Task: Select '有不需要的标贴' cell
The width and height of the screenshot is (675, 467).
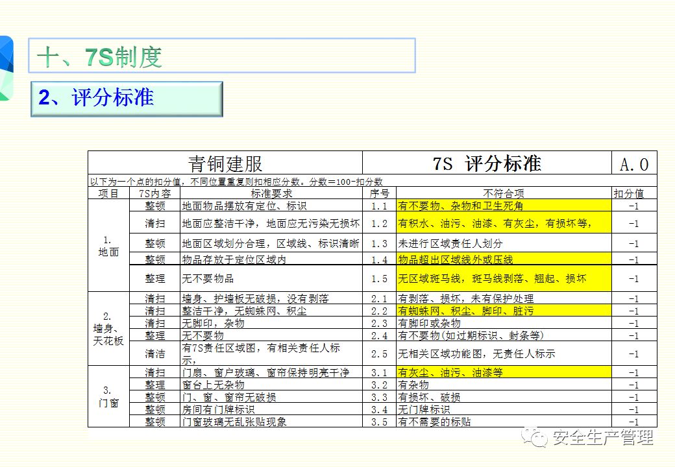Action: [x=504, y=422]
